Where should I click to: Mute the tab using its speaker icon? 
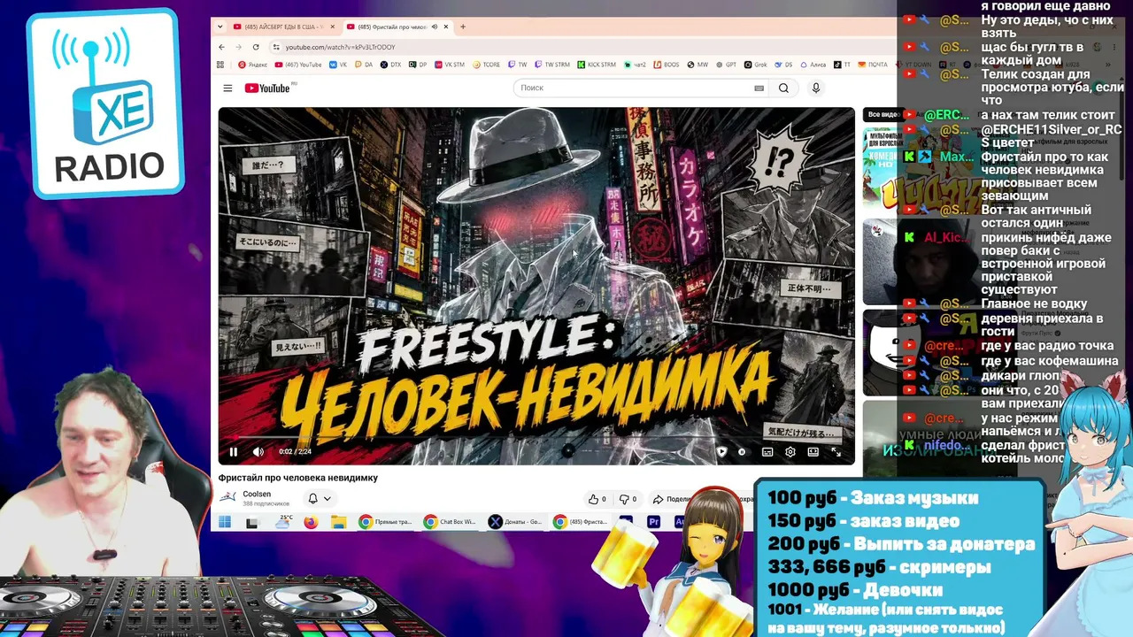434,27
